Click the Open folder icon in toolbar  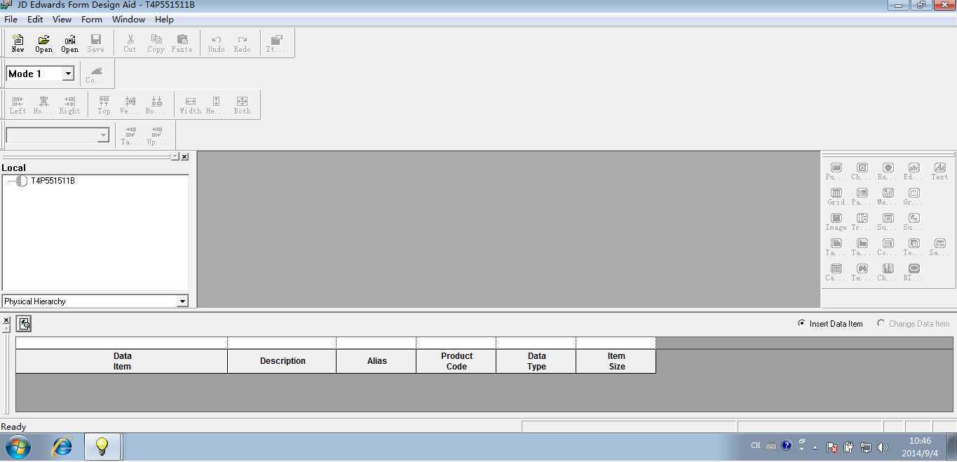point(43,43)
